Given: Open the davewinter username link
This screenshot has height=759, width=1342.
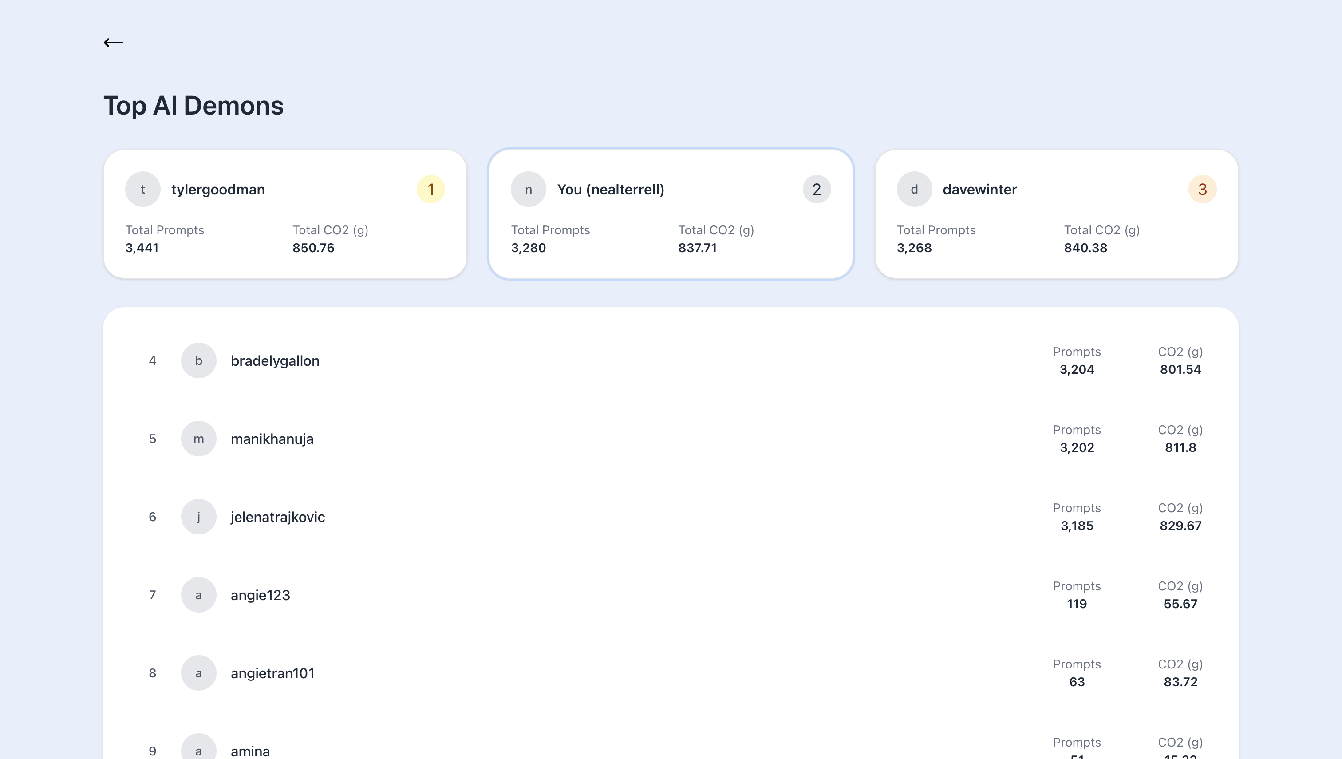Looking at the screenshot, I should coord(979,189).
